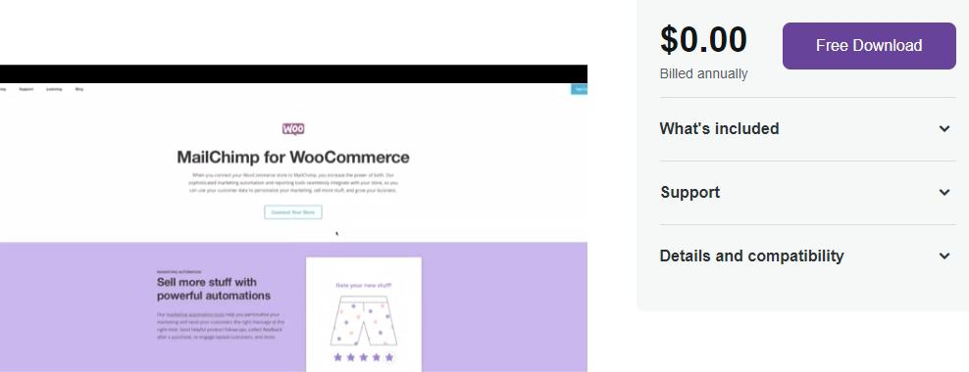969x372 pixels.
Task: Select the Support heading in sidebar
Action: pos(689,192)
